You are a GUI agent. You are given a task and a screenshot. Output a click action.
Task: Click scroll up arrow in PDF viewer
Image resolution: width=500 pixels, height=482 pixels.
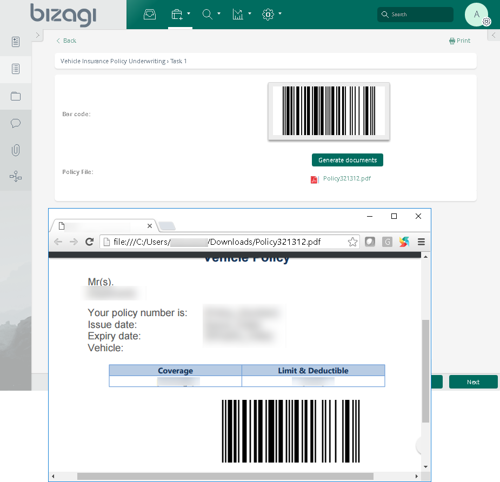click(x=425, y=257)
